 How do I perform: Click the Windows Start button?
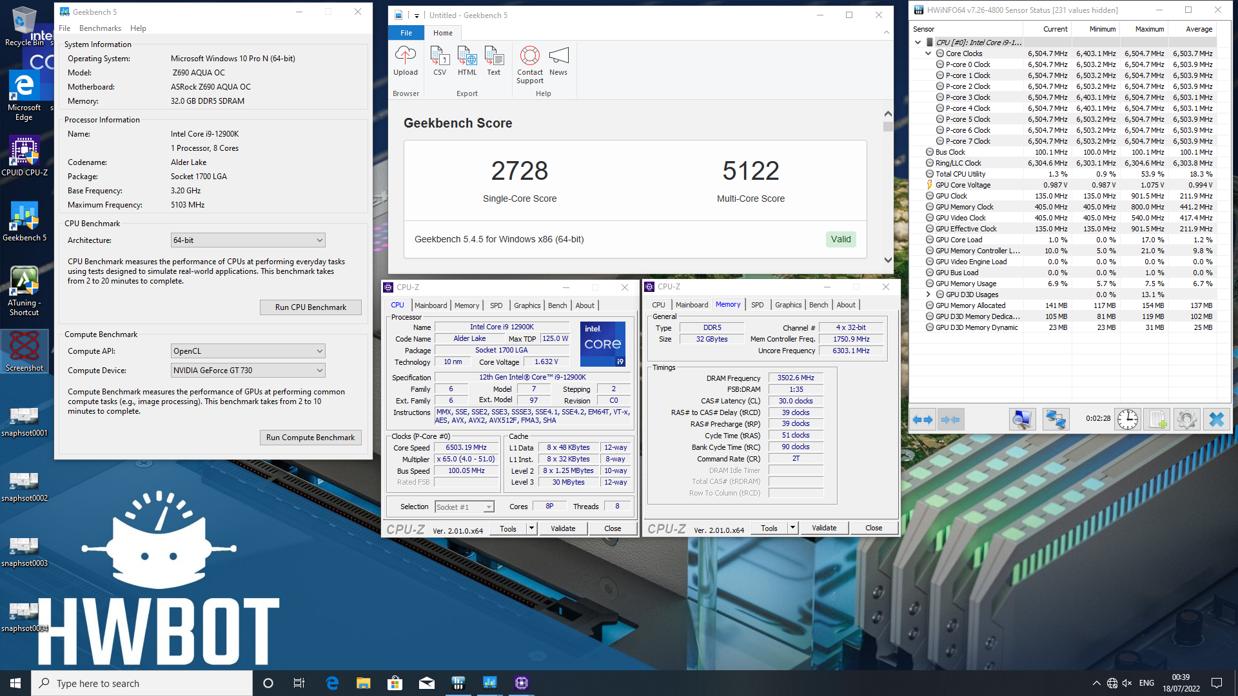(x=15, y=683)
